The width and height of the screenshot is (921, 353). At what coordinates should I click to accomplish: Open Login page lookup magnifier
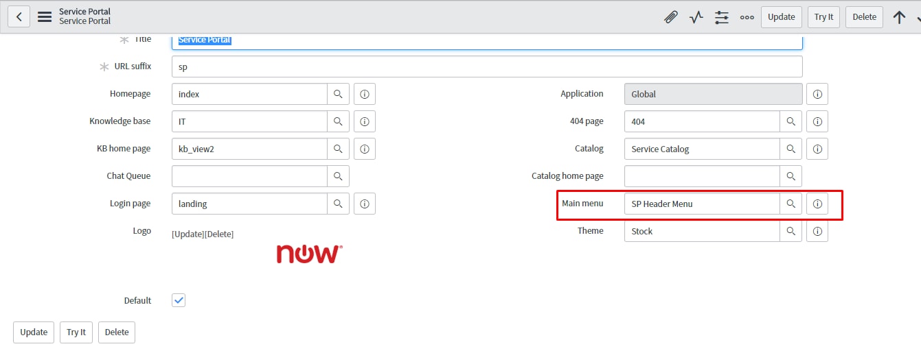pyautogui.click(x=338, y=204)
